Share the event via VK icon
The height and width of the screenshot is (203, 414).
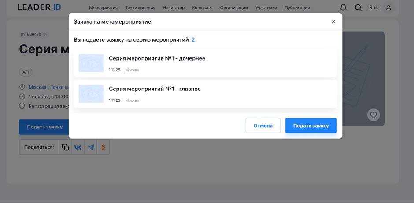point(78,147)
